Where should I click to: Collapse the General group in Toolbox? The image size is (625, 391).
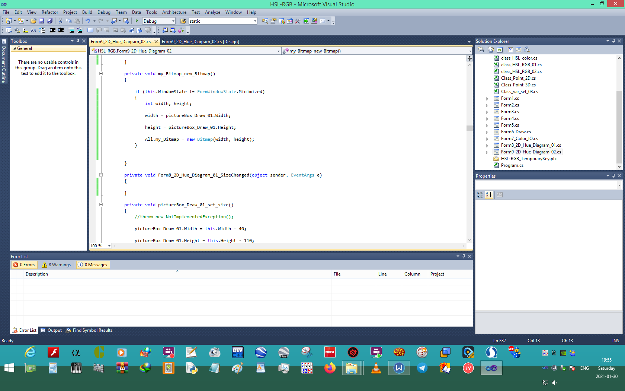coord(15,48)
